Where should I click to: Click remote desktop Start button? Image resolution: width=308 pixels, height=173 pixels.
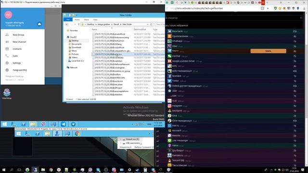click(x=4, y=124)
